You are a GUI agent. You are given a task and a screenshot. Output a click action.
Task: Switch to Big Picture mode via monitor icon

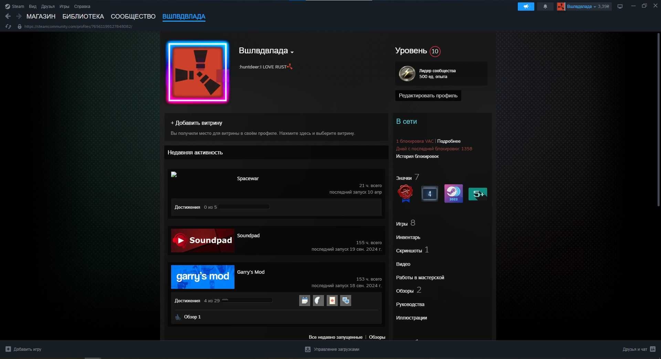pos(620,7)
